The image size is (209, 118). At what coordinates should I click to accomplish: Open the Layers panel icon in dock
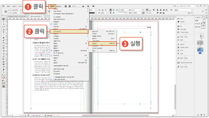178,22
